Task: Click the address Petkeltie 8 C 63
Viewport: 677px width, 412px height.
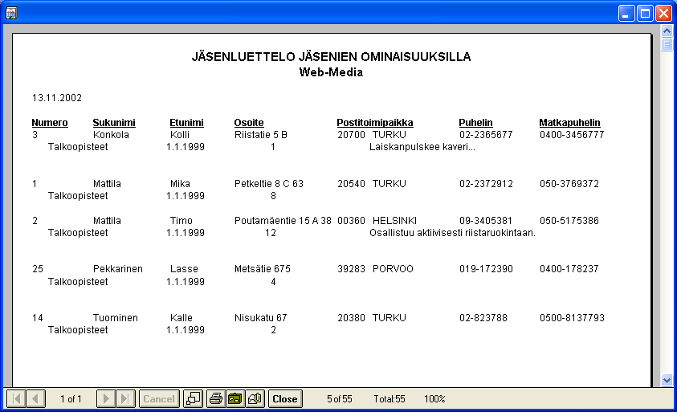Action: (x=269, y=184)
